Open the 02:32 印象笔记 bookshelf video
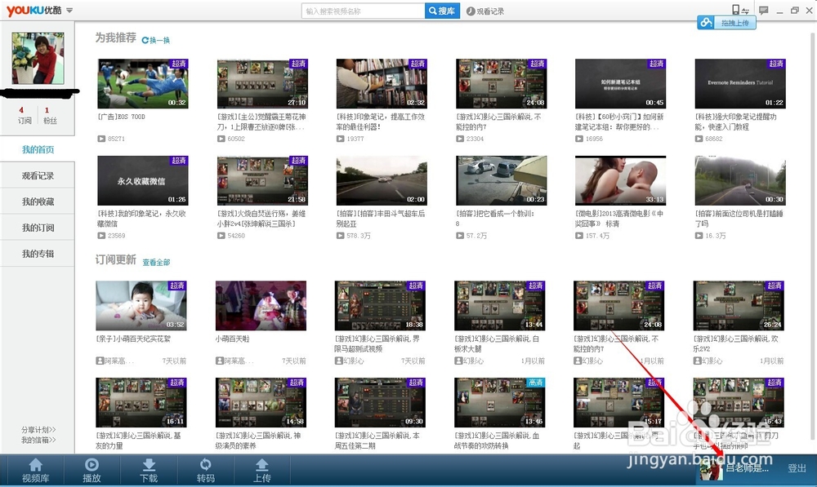817x487 pixels. [382, 83]
